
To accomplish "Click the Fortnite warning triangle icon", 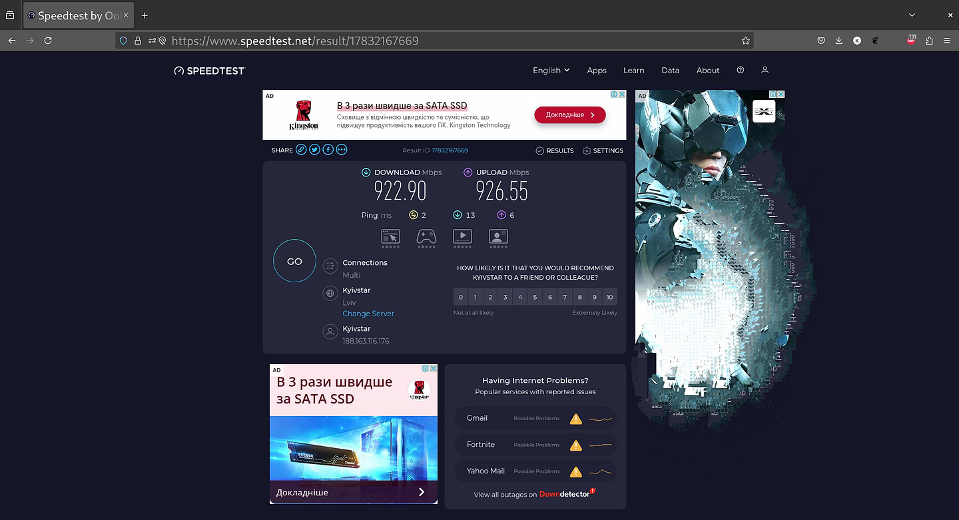I will [576, 445].
